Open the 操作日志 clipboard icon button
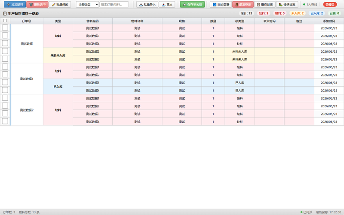344x215 pixels. (265, 4)
